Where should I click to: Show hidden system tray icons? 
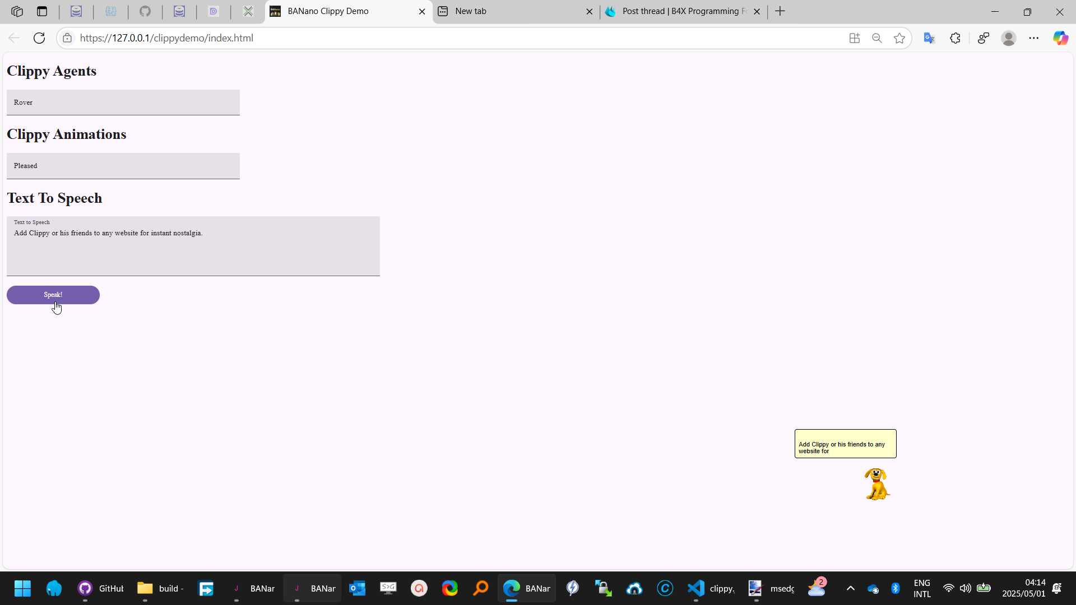click(850, 588)
